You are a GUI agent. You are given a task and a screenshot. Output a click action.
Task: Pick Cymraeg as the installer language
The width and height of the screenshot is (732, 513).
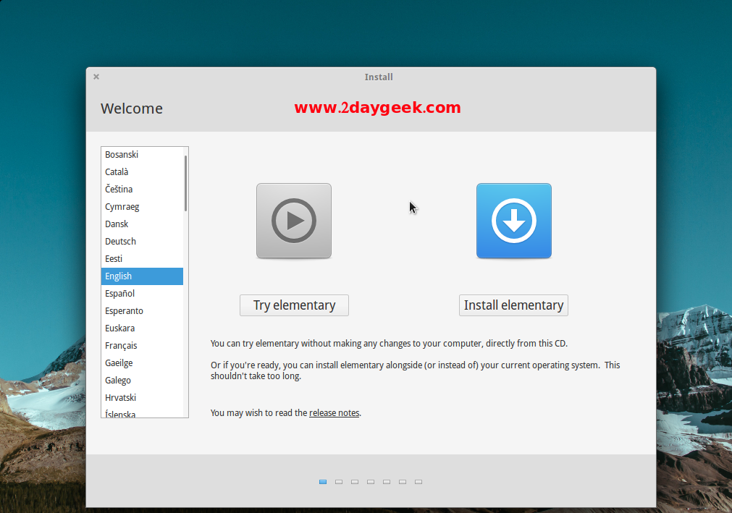(x=122, y=207)
